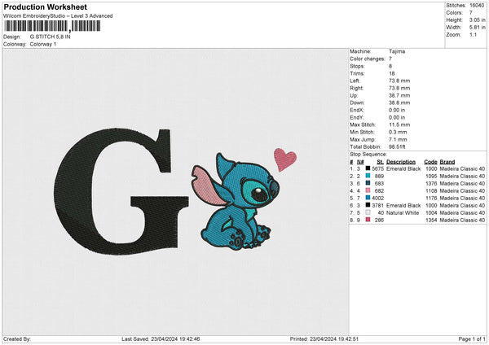The height and width of the screenshot is (345, 489).
Task: Click the dark blue swatch in stop row 3
Action: pyautogui.click(x=368, y=183)
